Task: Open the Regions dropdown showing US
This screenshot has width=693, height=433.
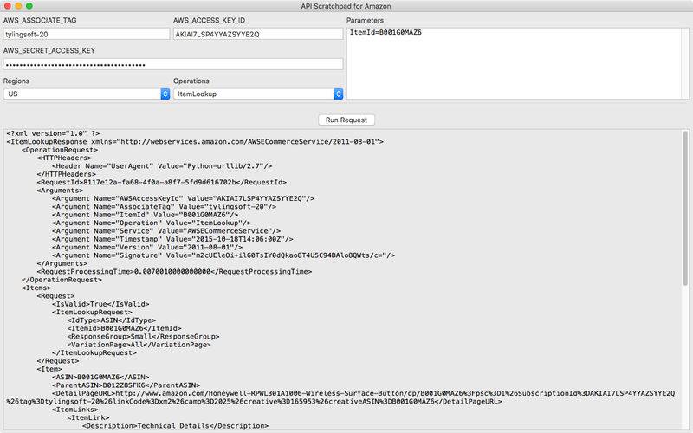Action: click(87, 94)
